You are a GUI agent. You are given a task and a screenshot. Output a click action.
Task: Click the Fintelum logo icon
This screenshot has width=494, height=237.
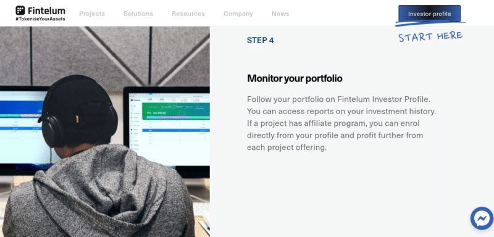[x=20, y=10]
